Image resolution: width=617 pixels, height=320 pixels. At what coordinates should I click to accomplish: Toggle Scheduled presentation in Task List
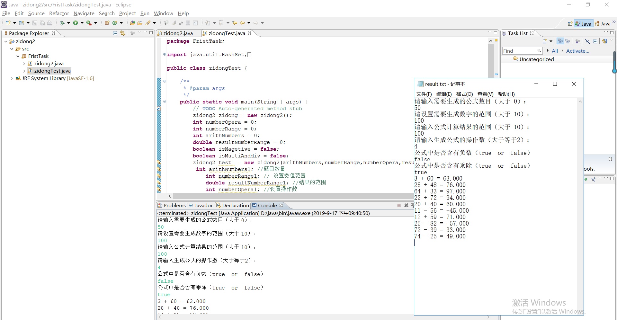(x=568, y=41)
